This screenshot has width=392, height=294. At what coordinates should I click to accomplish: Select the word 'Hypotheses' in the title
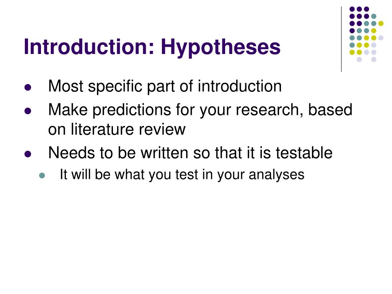(x=220, y=47)
